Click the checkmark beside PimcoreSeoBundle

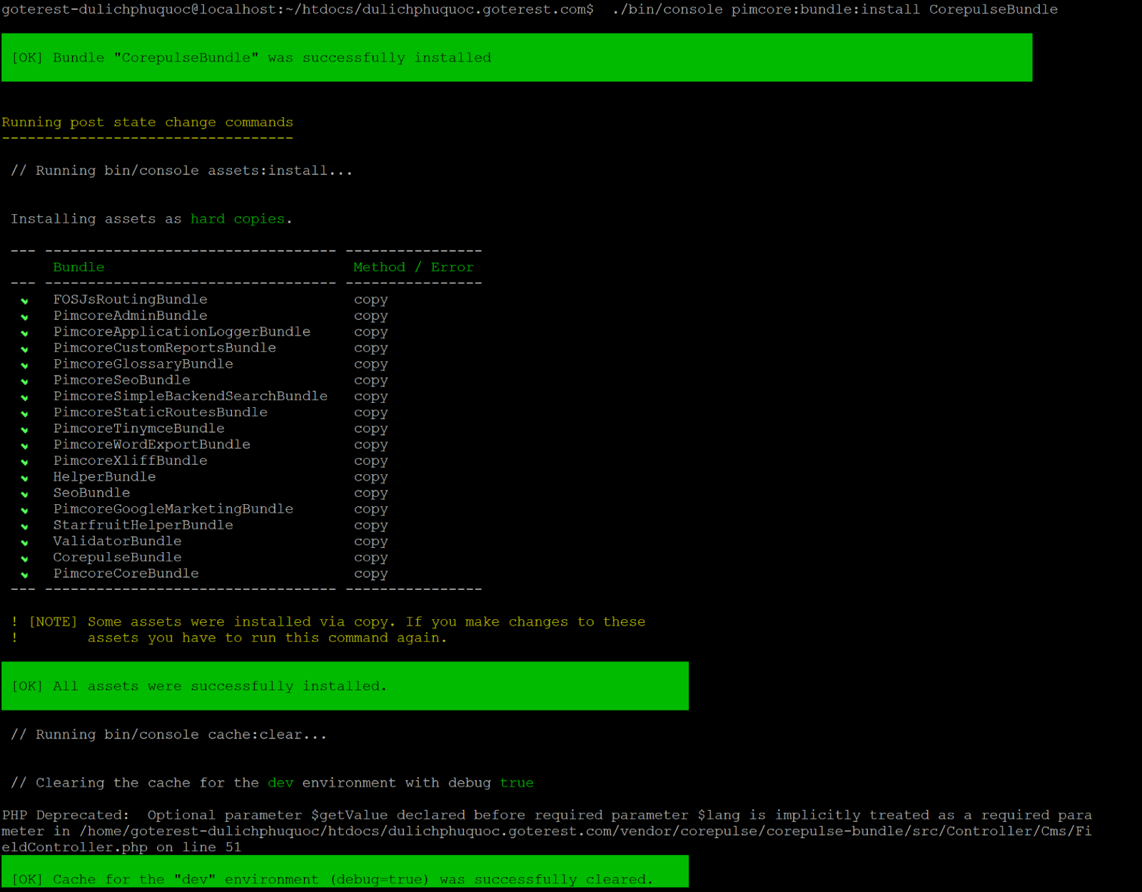coord(25,381)
